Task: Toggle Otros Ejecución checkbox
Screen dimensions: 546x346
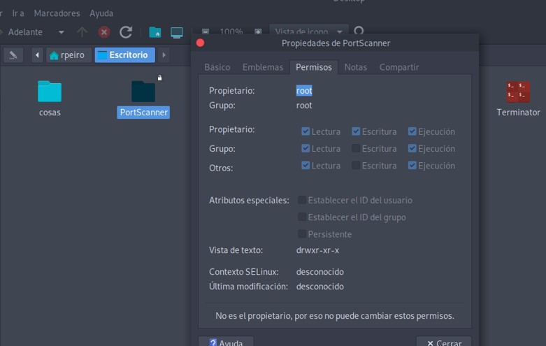Action: (412, 166)
